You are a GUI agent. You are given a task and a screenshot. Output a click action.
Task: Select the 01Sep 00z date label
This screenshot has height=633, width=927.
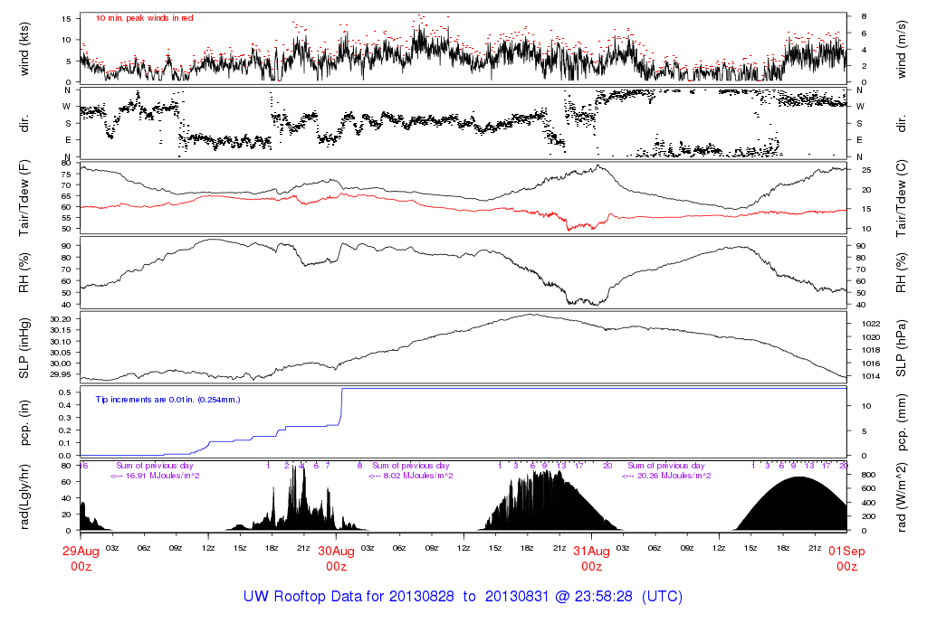pos(846,558)
